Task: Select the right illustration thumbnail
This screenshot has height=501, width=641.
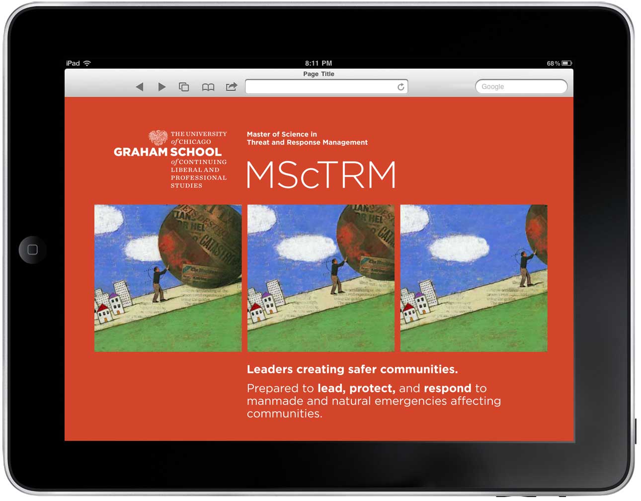Action: point(474,278)
